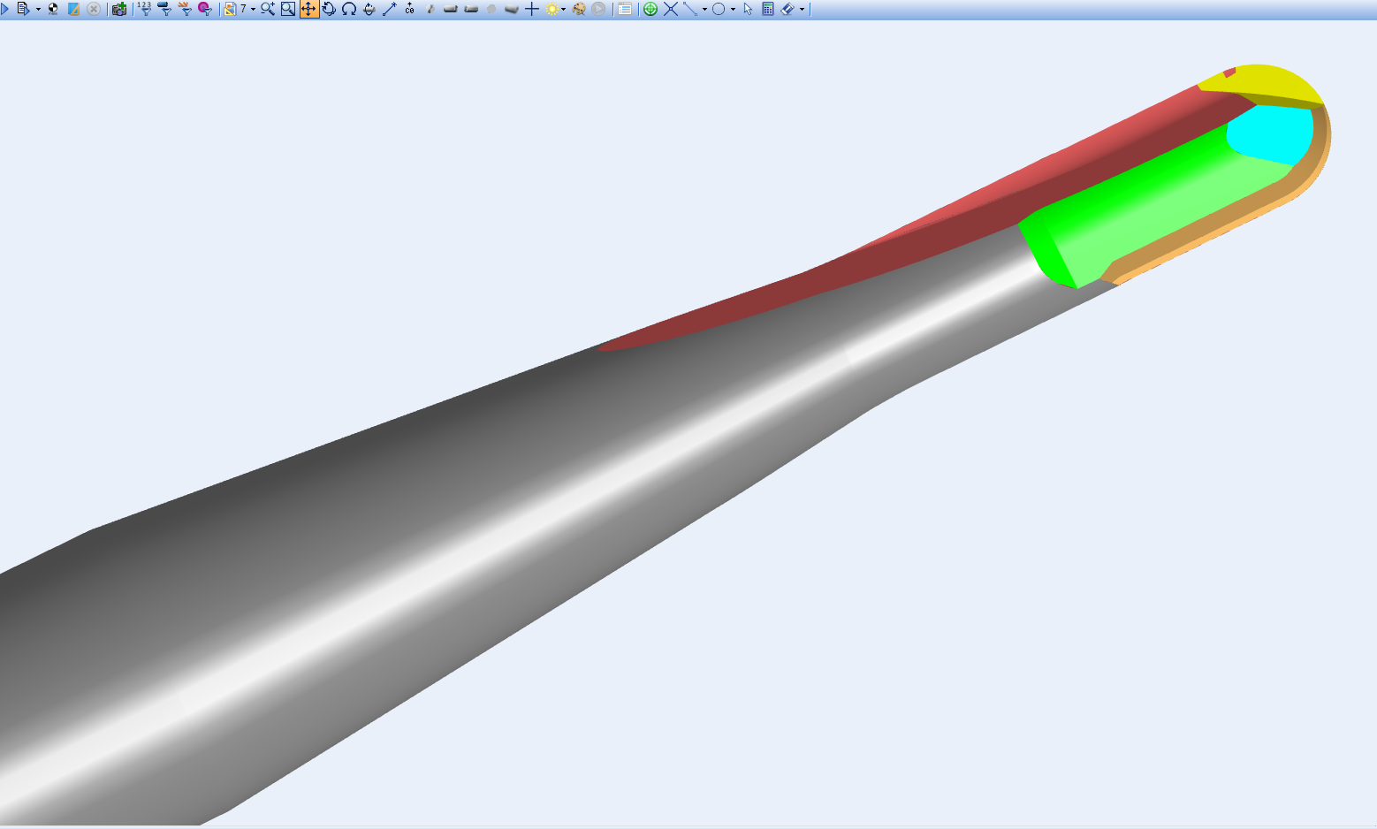Viewport: 1377px width, 829px height.
Task: Click the zoom to box icon
Action: click(288, 9)
